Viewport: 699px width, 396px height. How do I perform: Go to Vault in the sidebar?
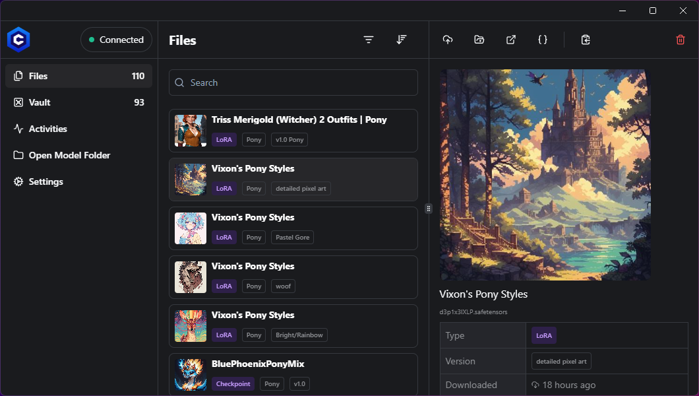coord(79,102)
